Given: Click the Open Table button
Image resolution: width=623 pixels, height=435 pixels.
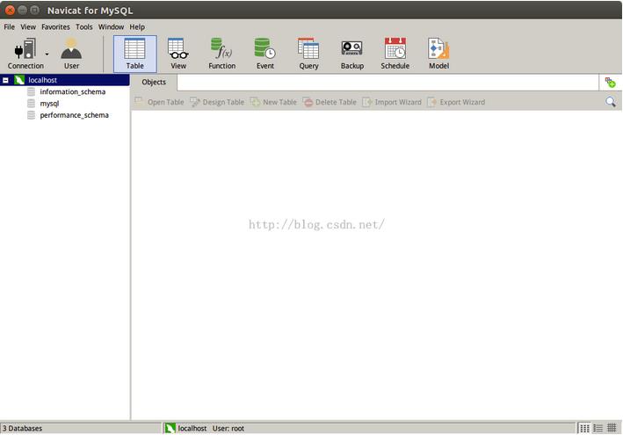Looking at the screenshot, I should 159,102.
